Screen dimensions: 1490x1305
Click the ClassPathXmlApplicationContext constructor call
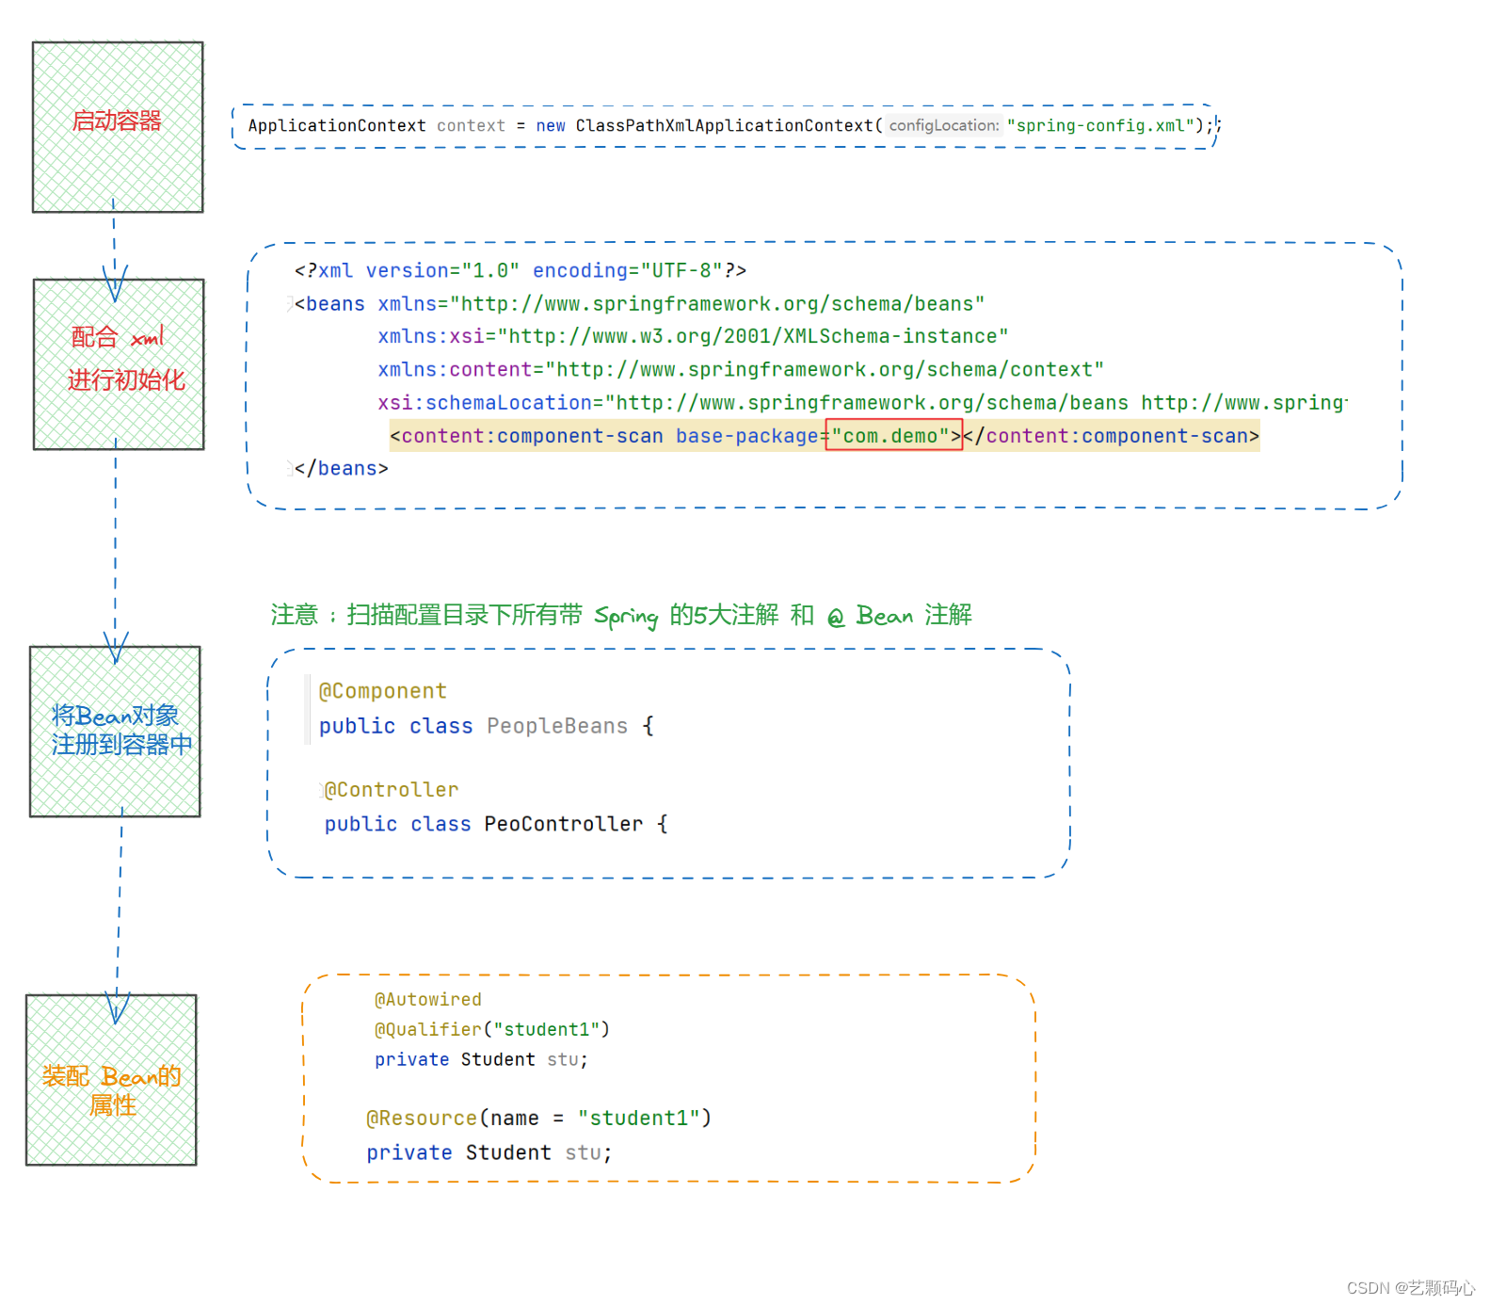(729, 126)
